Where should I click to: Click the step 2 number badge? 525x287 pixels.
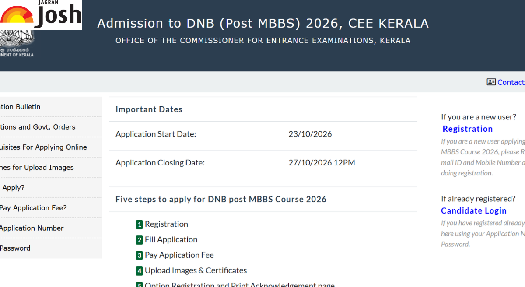pos(140,240)
